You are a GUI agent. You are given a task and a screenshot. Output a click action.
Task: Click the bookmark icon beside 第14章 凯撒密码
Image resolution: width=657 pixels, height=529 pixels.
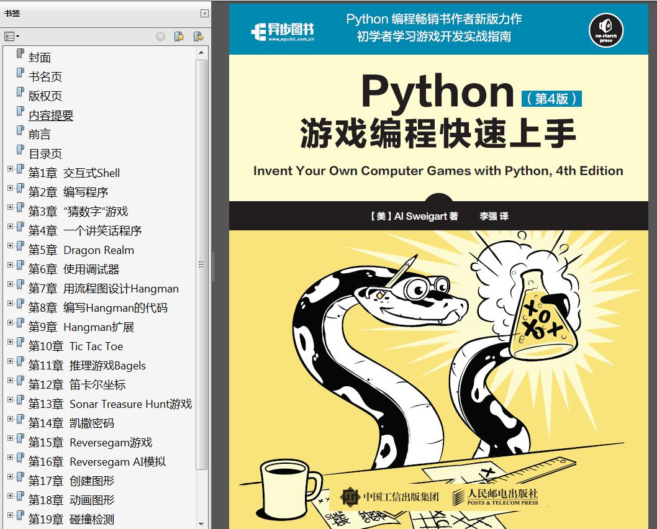coord(20,420)
